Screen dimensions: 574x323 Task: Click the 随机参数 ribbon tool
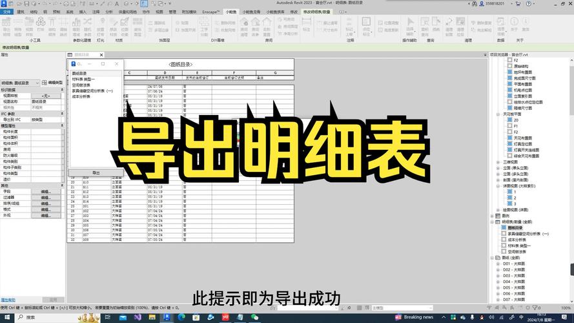88,26
